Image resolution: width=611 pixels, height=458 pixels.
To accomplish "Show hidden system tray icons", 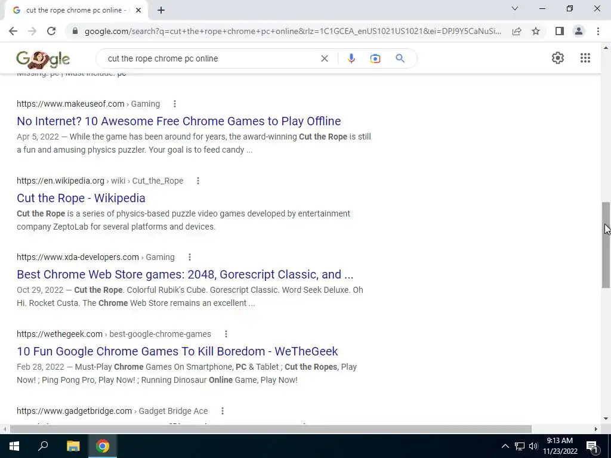I will pos(505,446).
